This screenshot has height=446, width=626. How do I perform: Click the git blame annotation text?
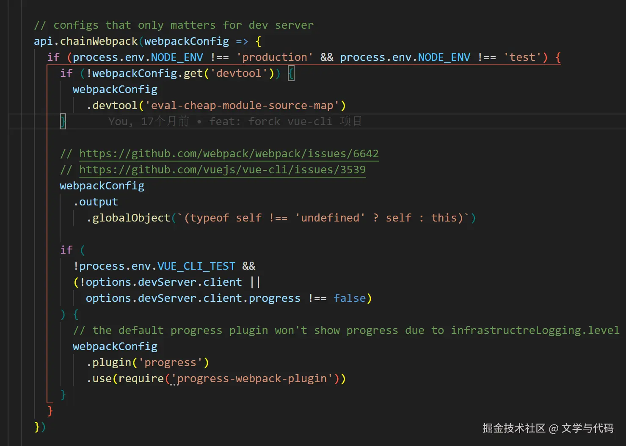click(x=235, y=121)
